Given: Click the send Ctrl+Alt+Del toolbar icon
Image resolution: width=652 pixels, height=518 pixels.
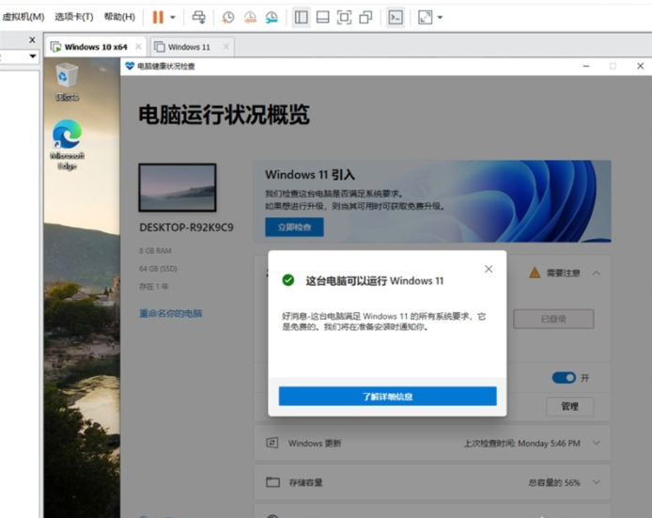Looking at the screenshot, I should tap(198, 17).
